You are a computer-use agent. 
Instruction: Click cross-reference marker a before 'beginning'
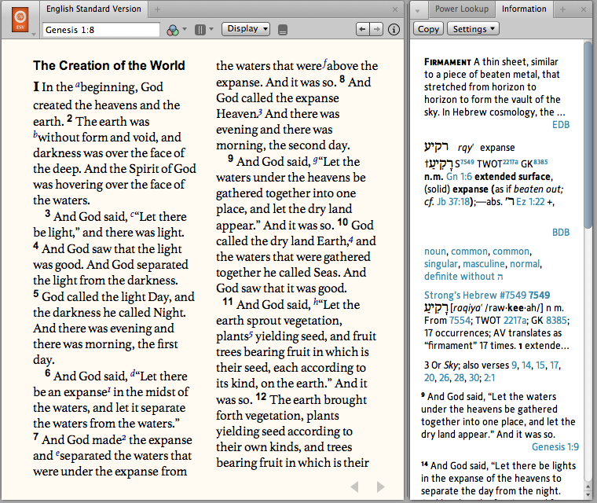pos(78,85)
